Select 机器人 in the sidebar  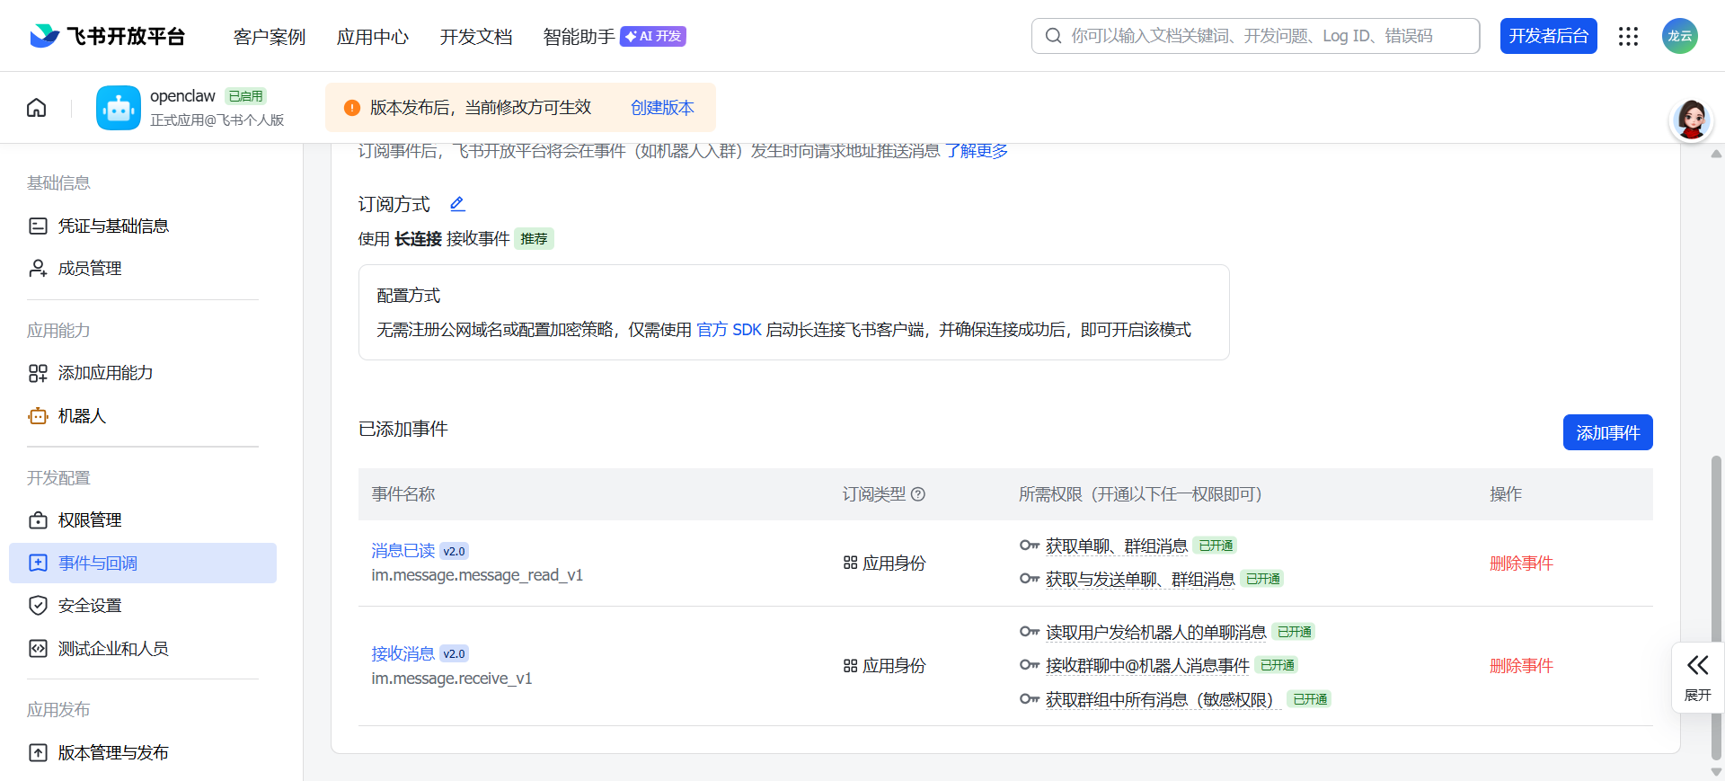[82, 416]
